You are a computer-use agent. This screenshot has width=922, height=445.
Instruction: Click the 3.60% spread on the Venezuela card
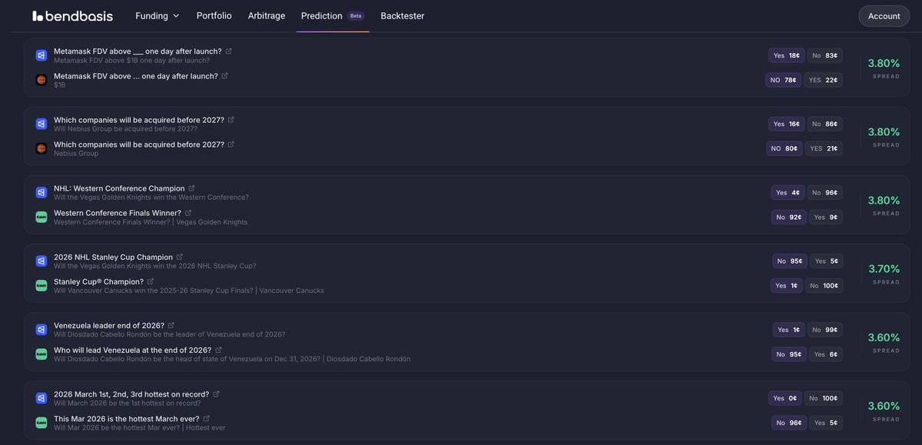(x=884, y=337)
